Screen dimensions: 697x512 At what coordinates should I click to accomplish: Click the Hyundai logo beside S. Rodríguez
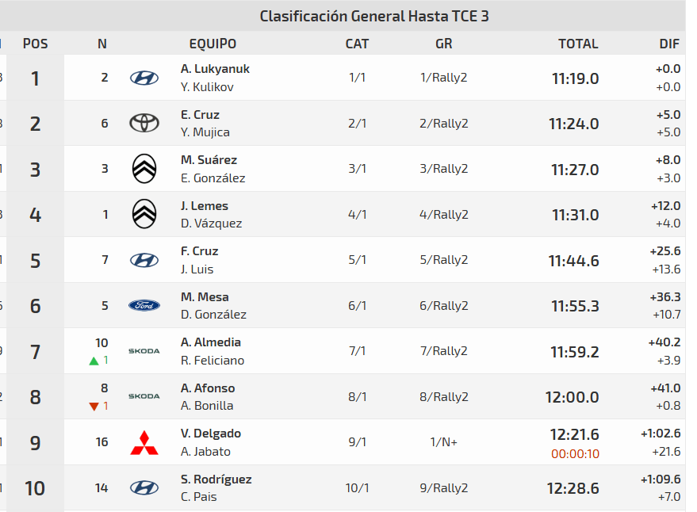pyautogui.click(x=144, y=487)
